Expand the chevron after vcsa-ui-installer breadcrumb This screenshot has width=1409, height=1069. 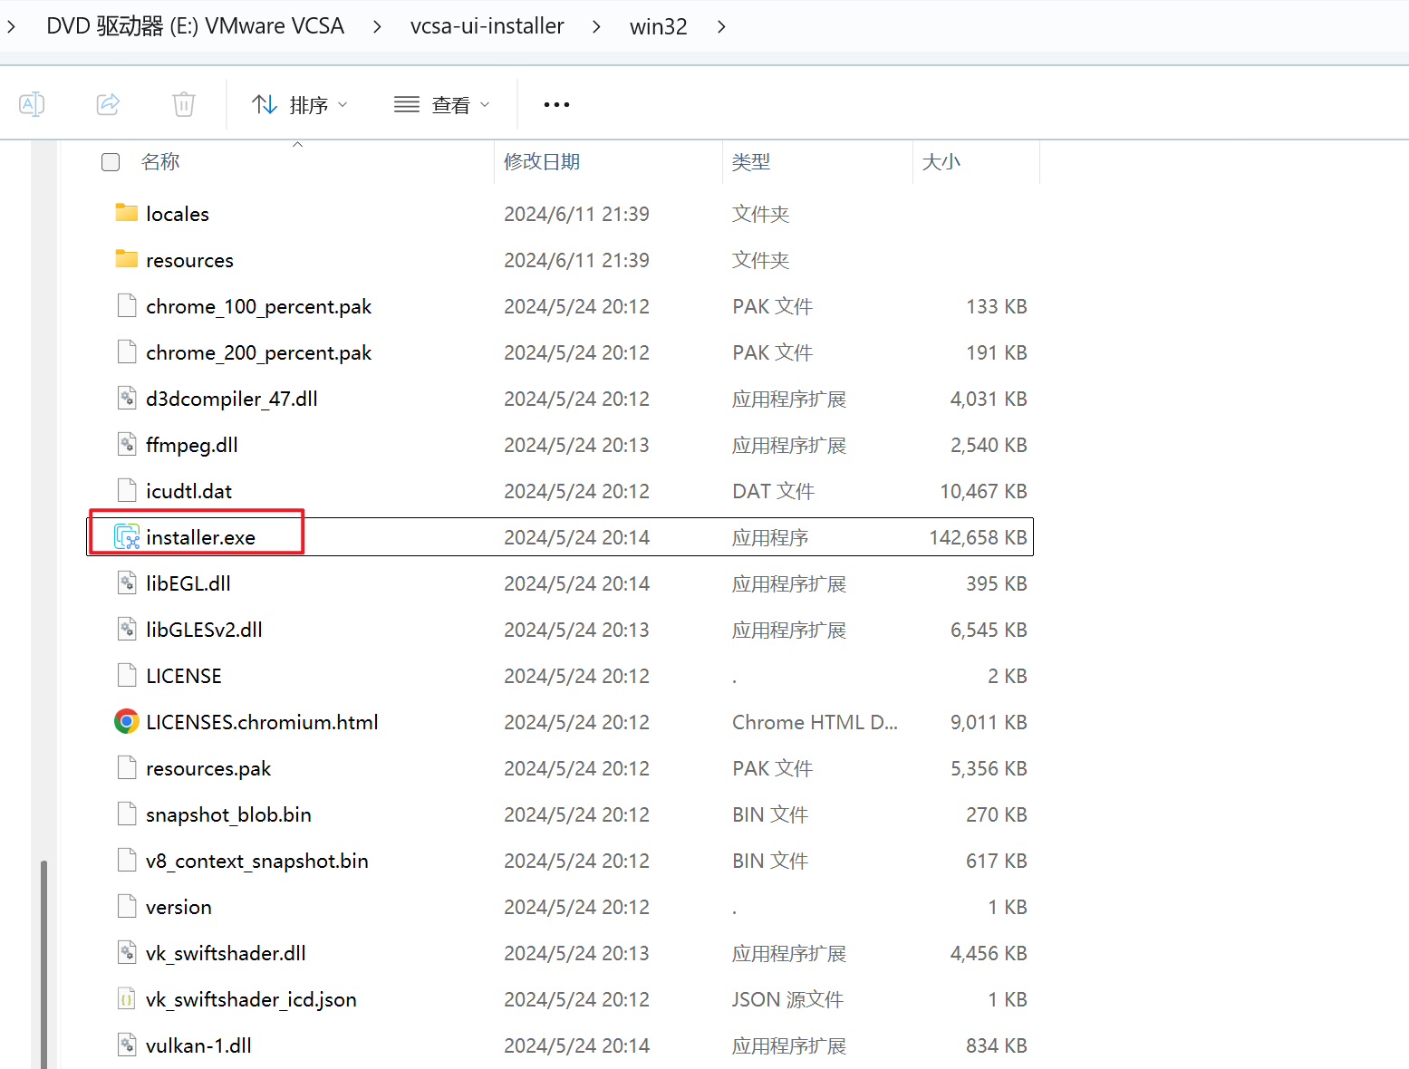596,27
